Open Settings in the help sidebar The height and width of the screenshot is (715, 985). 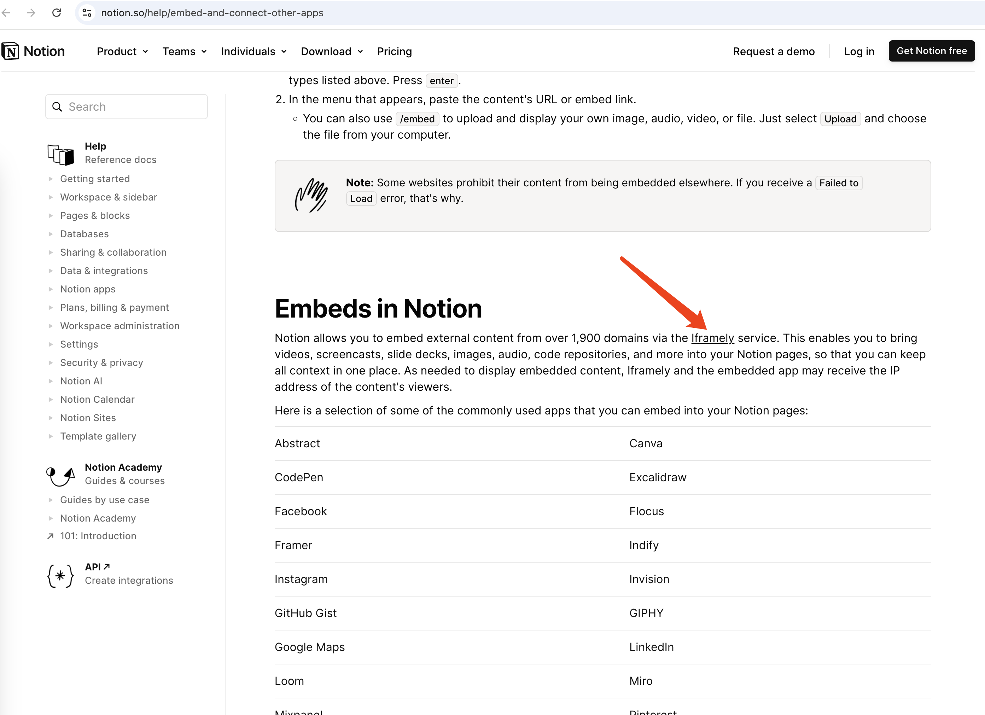click(79, 344)
